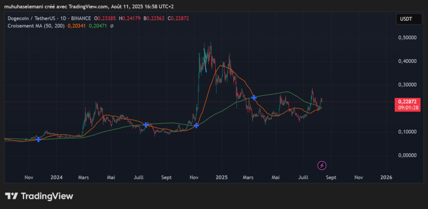
Task: Click the purple lightning bolt event icon
Action: tap(322, 166)
